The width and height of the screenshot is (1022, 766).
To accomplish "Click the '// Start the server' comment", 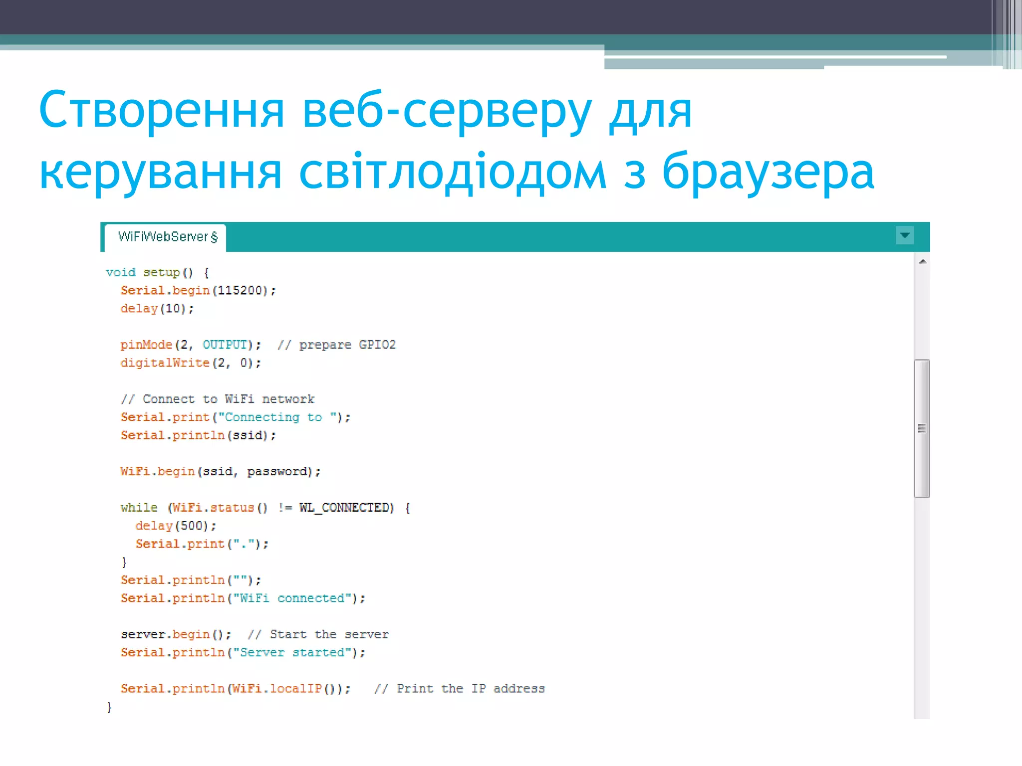I will [318, 635].
